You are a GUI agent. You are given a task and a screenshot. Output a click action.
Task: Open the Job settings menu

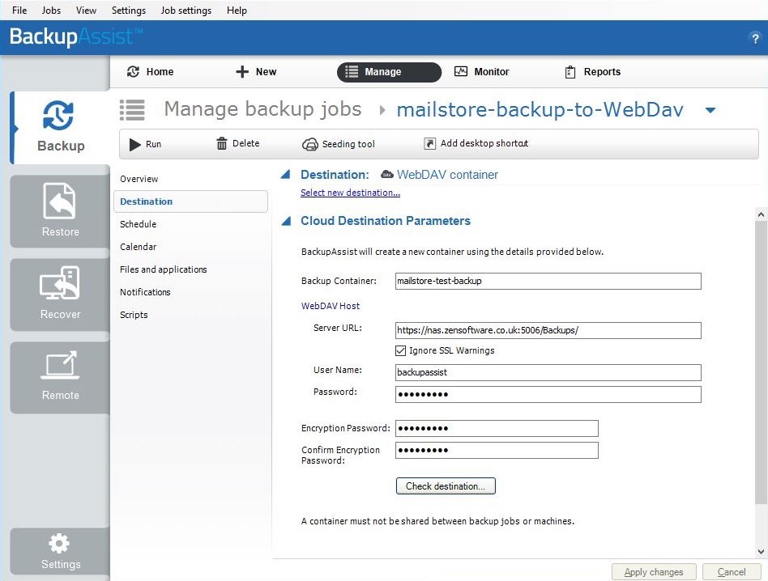pyautogui.click(x=186, y=11)
